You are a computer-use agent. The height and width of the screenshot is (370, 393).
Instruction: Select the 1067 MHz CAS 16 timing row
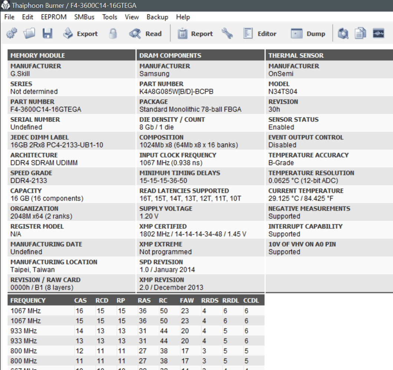(136, 311)
